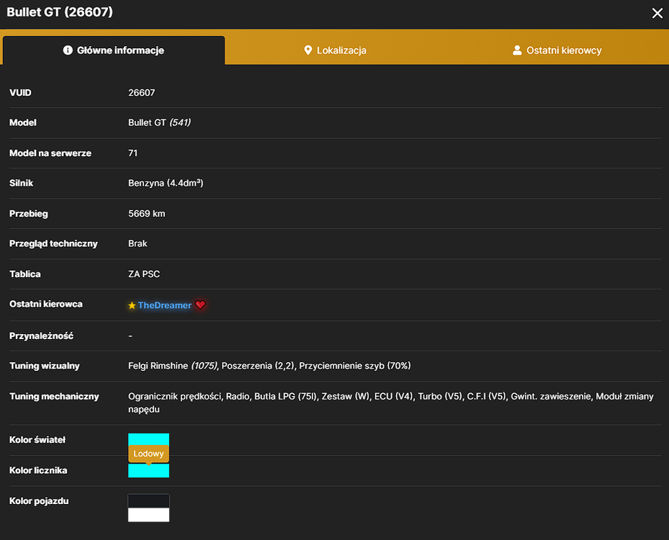Click the Przynależność row label
The width and height of the screenshot is (669, 540).
point(41,336)
